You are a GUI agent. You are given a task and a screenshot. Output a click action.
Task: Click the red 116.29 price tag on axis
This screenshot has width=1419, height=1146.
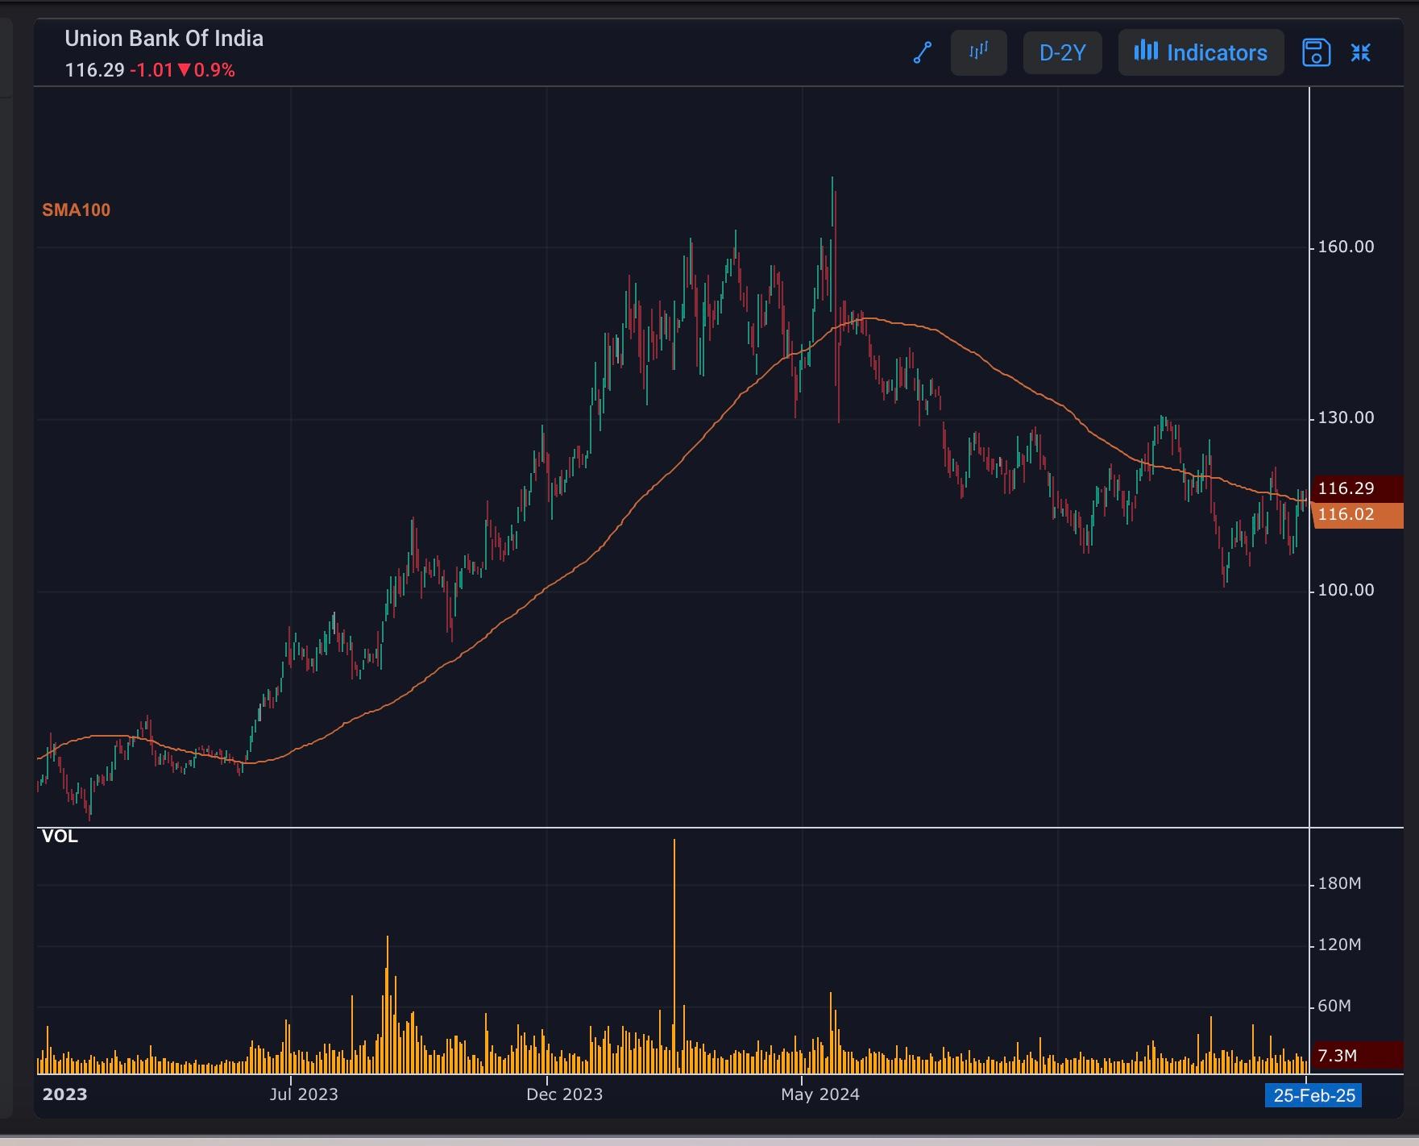pos(1357,488)
